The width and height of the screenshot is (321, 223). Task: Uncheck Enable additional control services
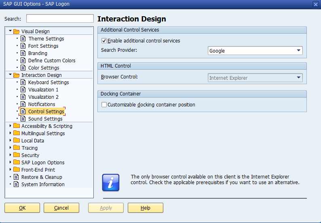104,40
